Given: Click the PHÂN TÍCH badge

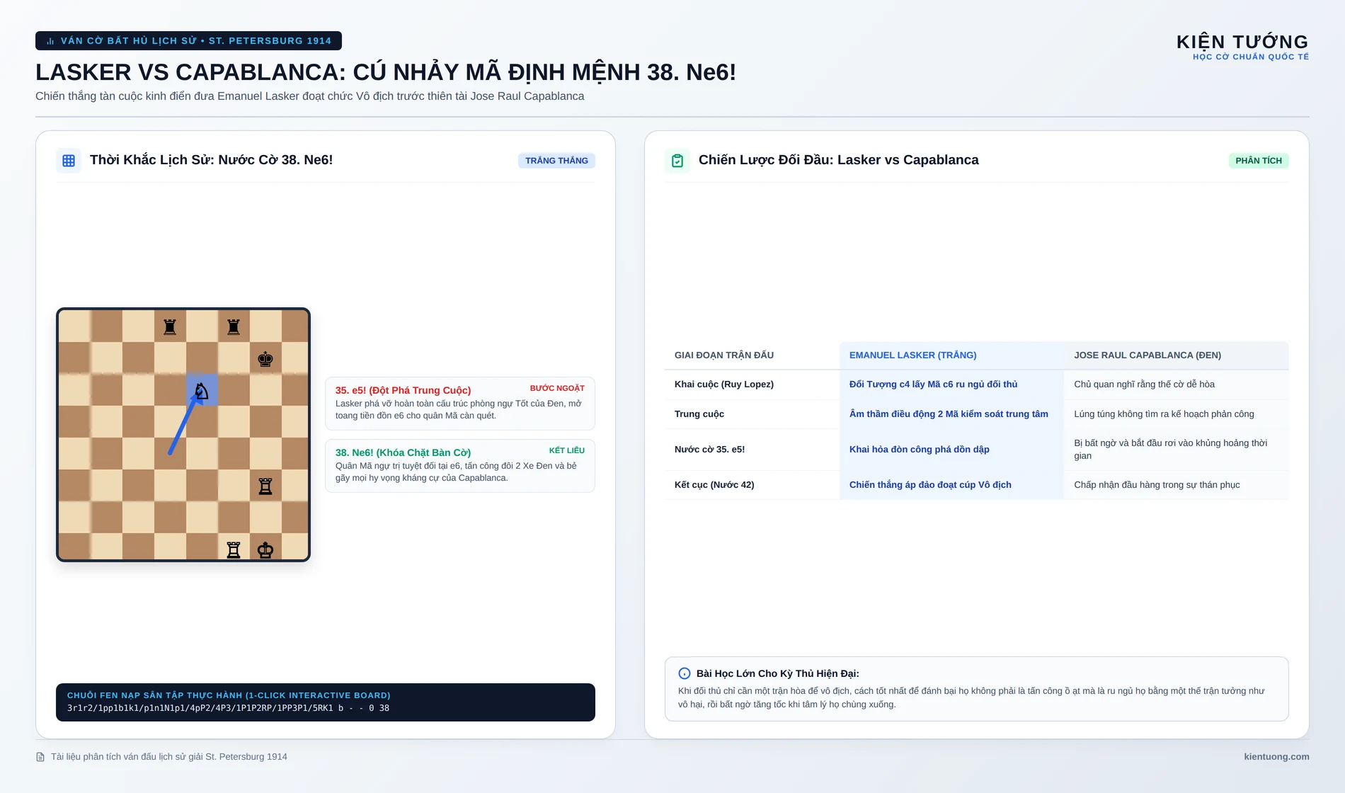Looking at the screenshot, I should (1259, 161).
